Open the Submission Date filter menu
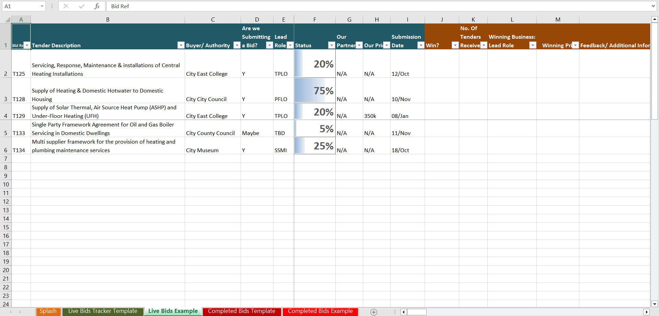 pos(421,45)
